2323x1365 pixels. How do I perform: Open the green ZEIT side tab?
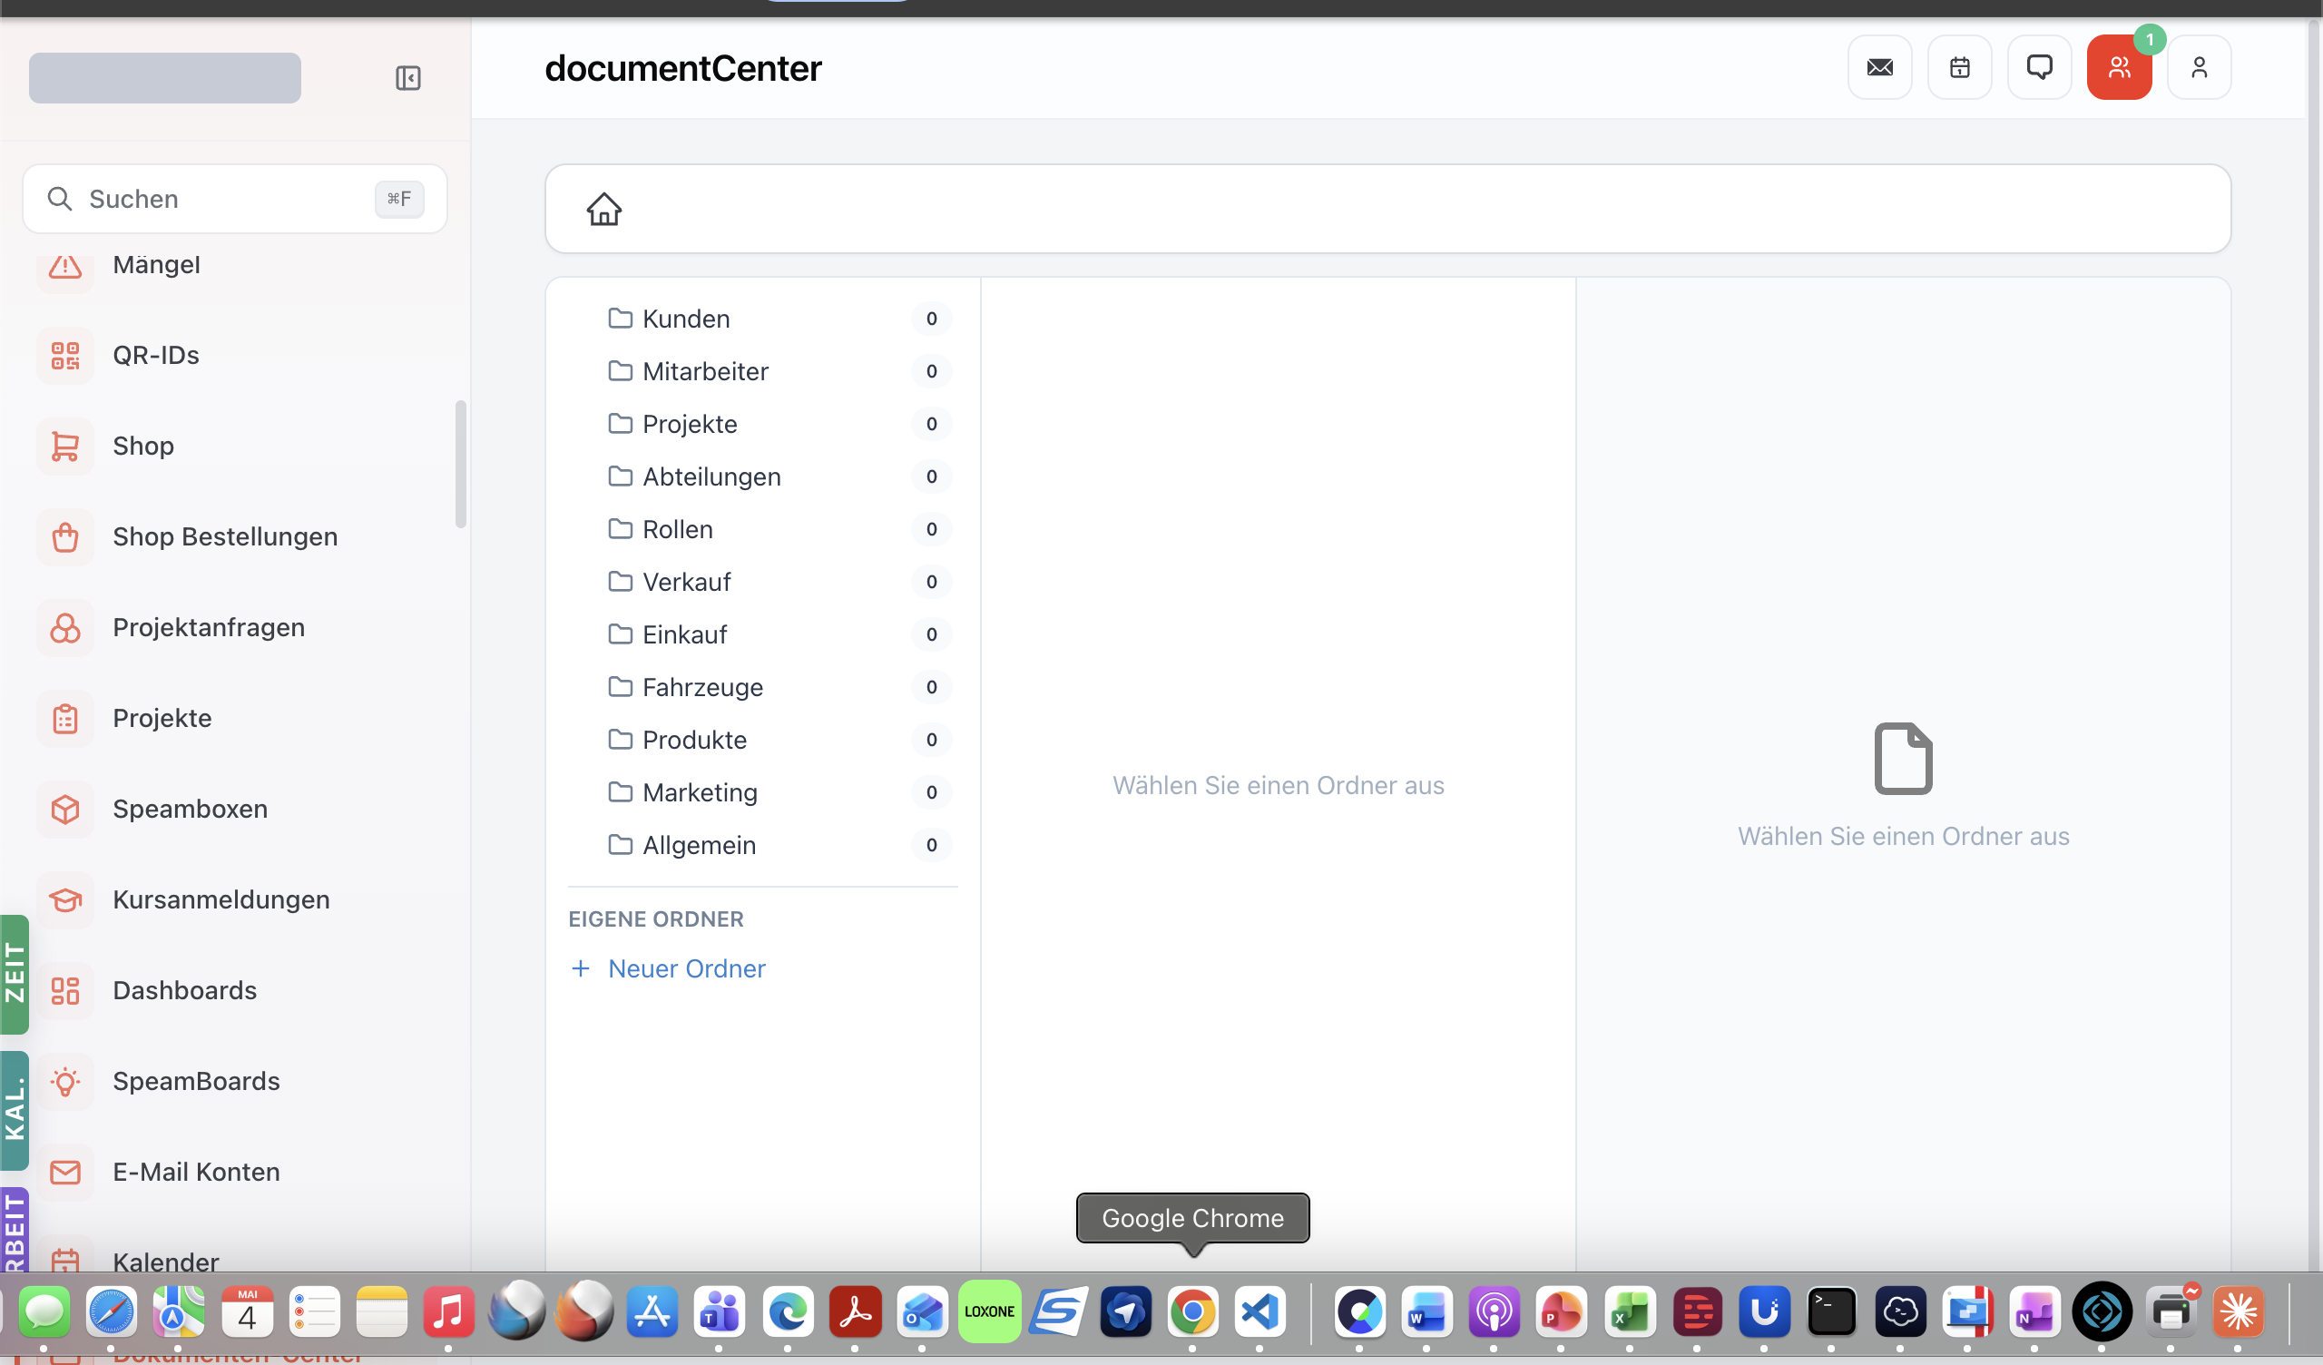[15, 974]
